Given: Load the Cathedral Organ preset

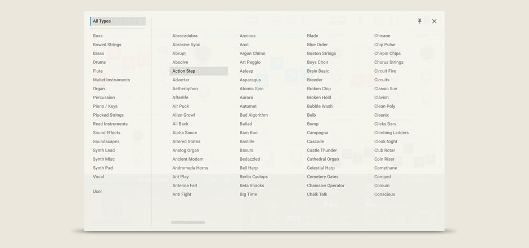Looking at the screenshot, I should (x=323, y=160).
